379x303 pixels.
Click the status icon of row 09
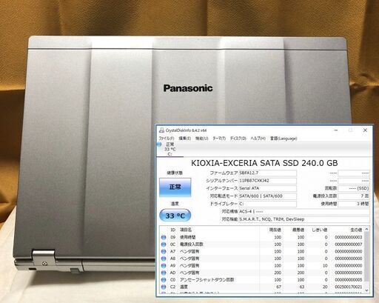(164, 237)
